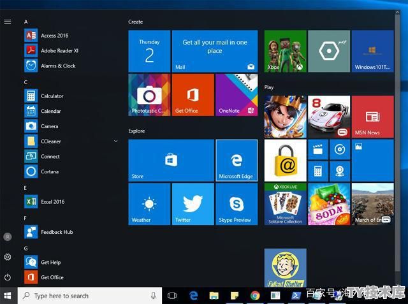
Task: Open the Xbox tile
Action: 286,51
